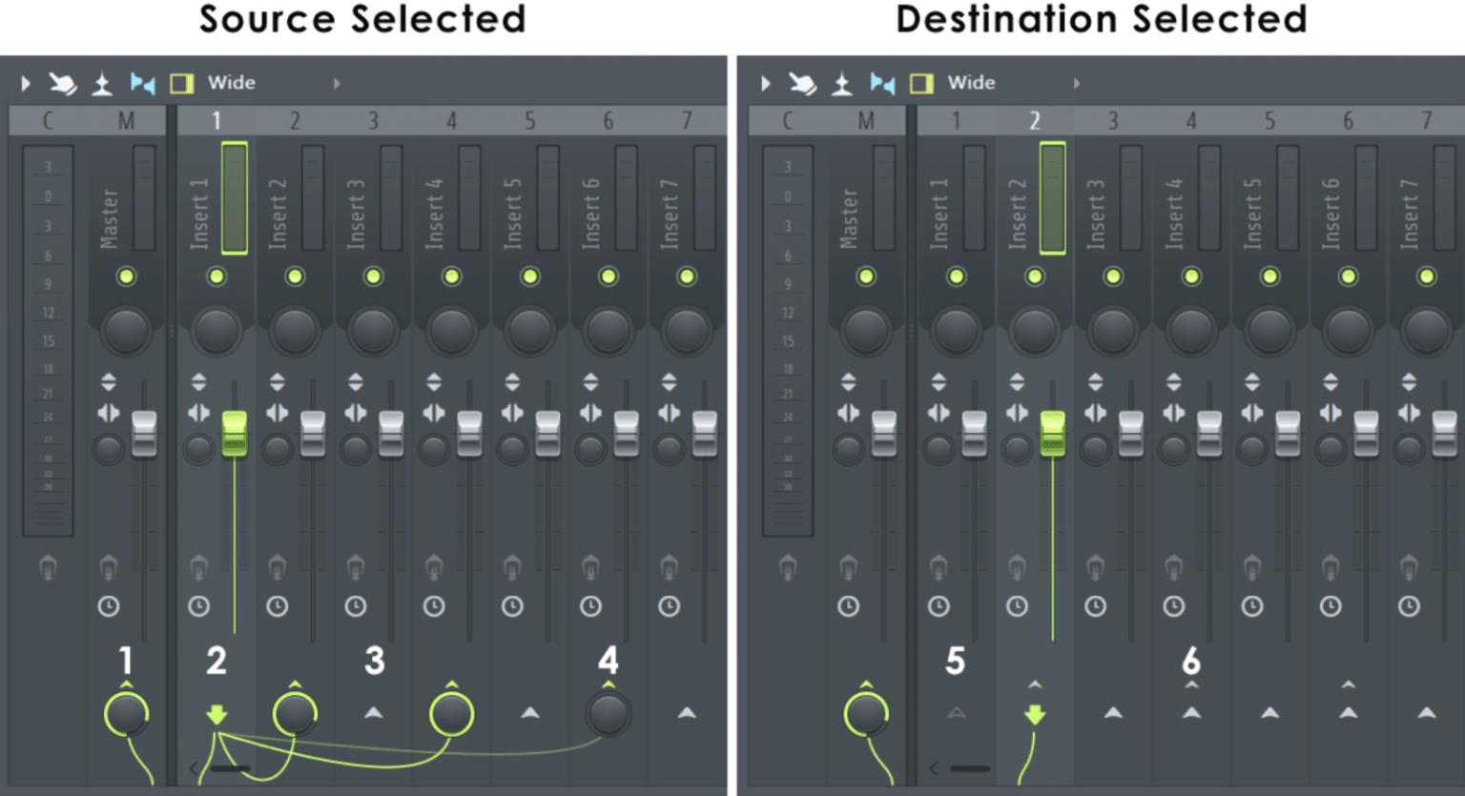Click the funnel-shaped docking icon in the toolbar
This screenshot has width=1465, height=796.
tap(100, 83)
